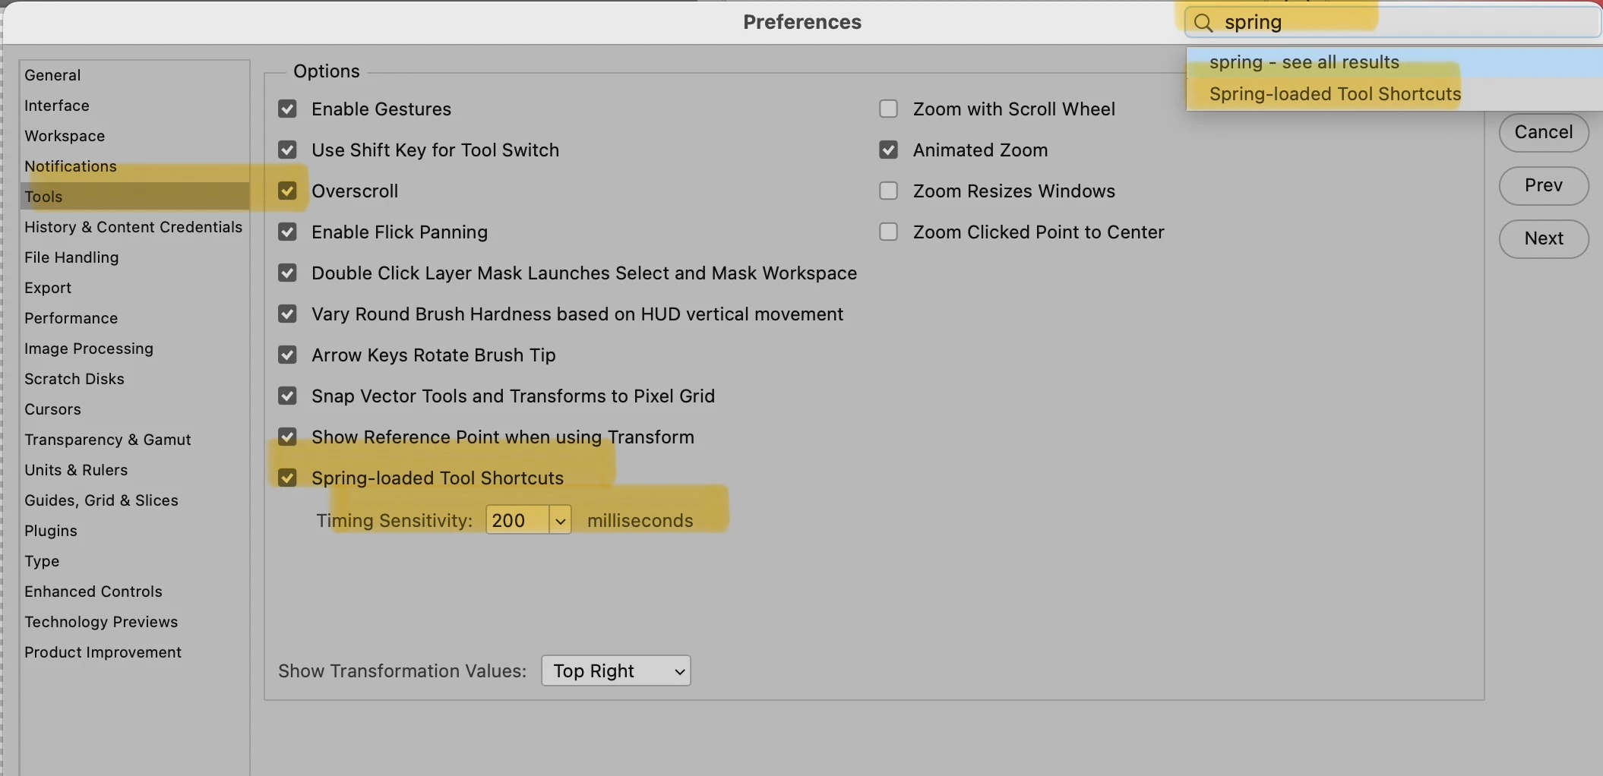The width and height of the screenshot is (1603, 776).
Task: Toggle the Enable Gestures checkbox
Action: (x=287, y=109)
